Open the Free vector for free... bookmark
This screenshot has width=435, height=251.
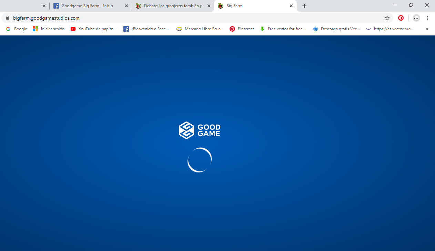[283, 29]
